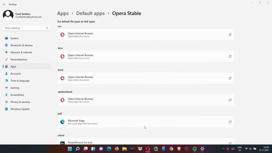
Task: Open Accounts settings
Action: (26, 74)
